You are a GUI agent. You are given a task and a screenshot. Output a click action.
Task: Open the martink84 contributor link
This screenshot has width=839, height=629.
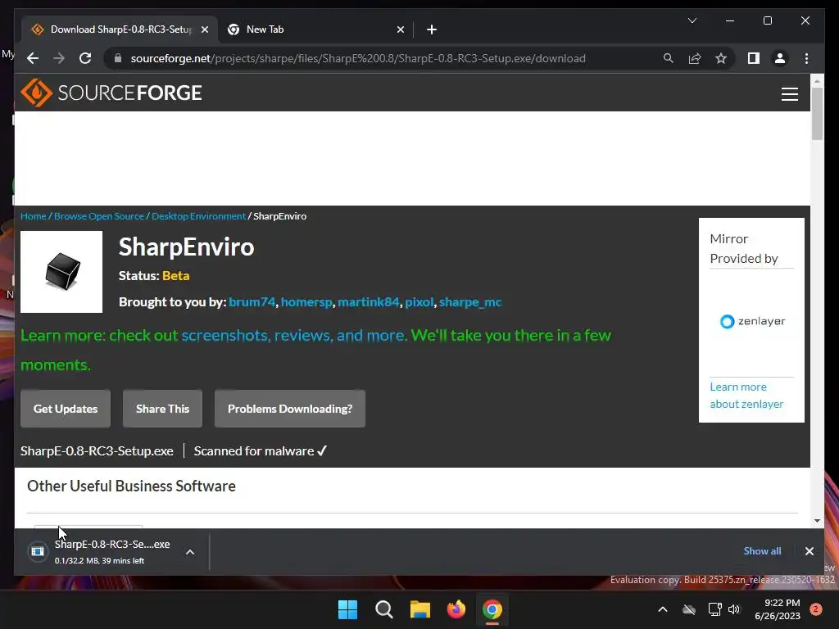[369, 301]
